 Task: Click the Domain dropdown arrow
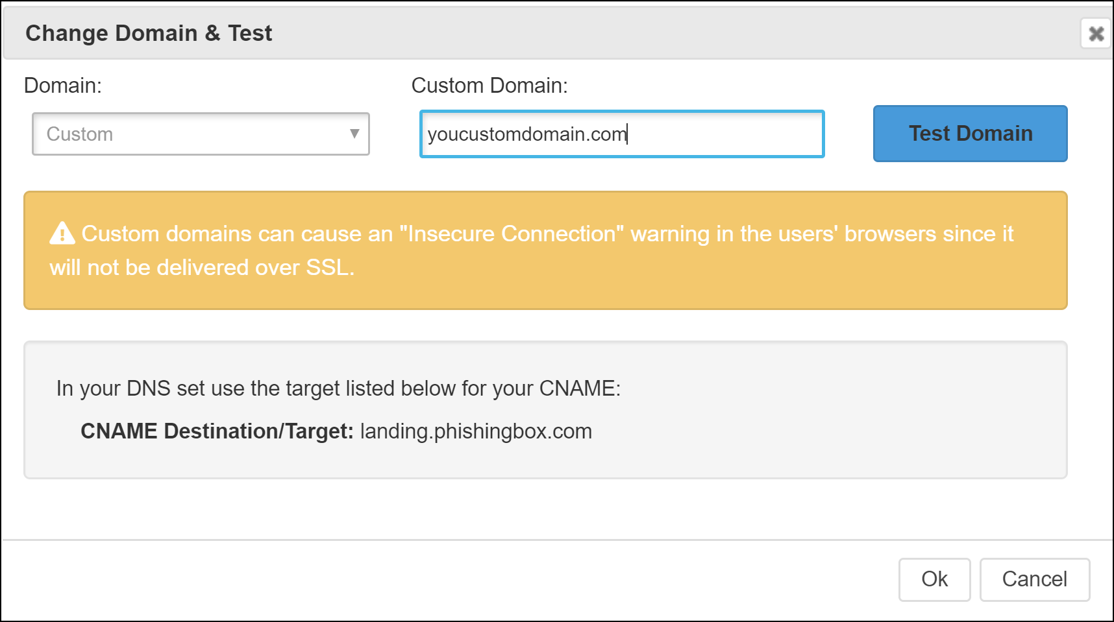354,134
